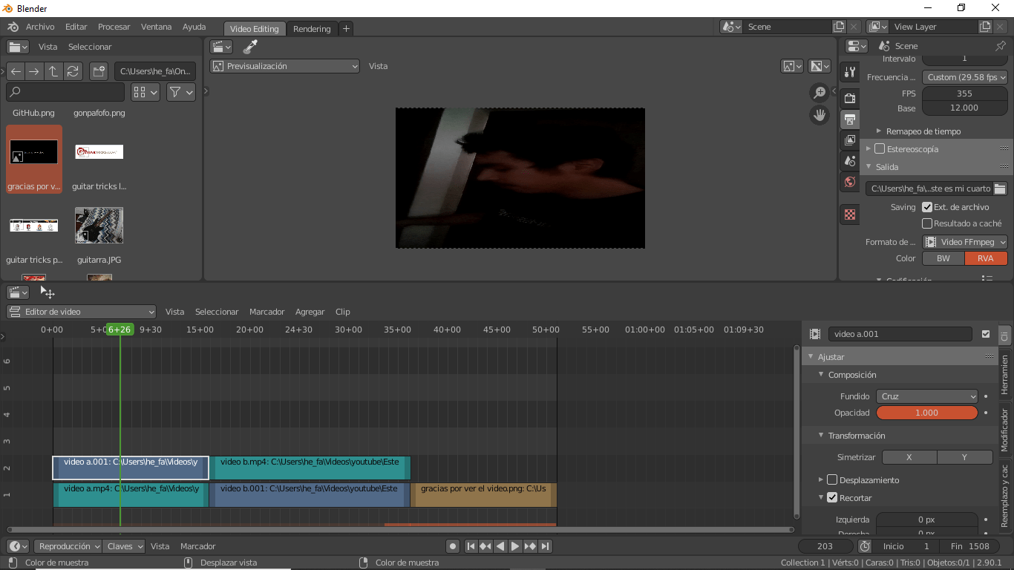Go back in file browser history
1014x570 pixels.
[16, 71]
